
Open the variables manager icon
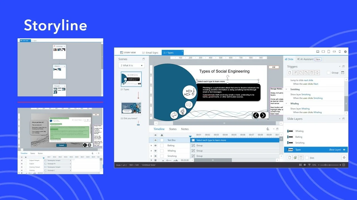click(343, 73)
